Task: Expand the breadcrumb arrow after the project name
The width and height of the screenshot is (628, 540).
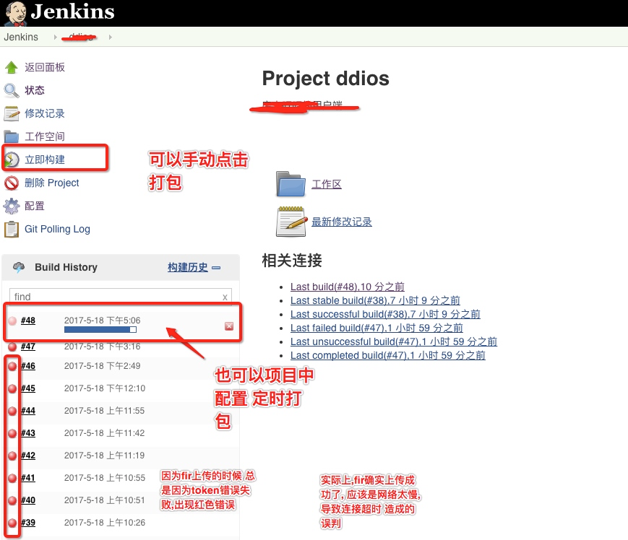Action: point(110,38)
